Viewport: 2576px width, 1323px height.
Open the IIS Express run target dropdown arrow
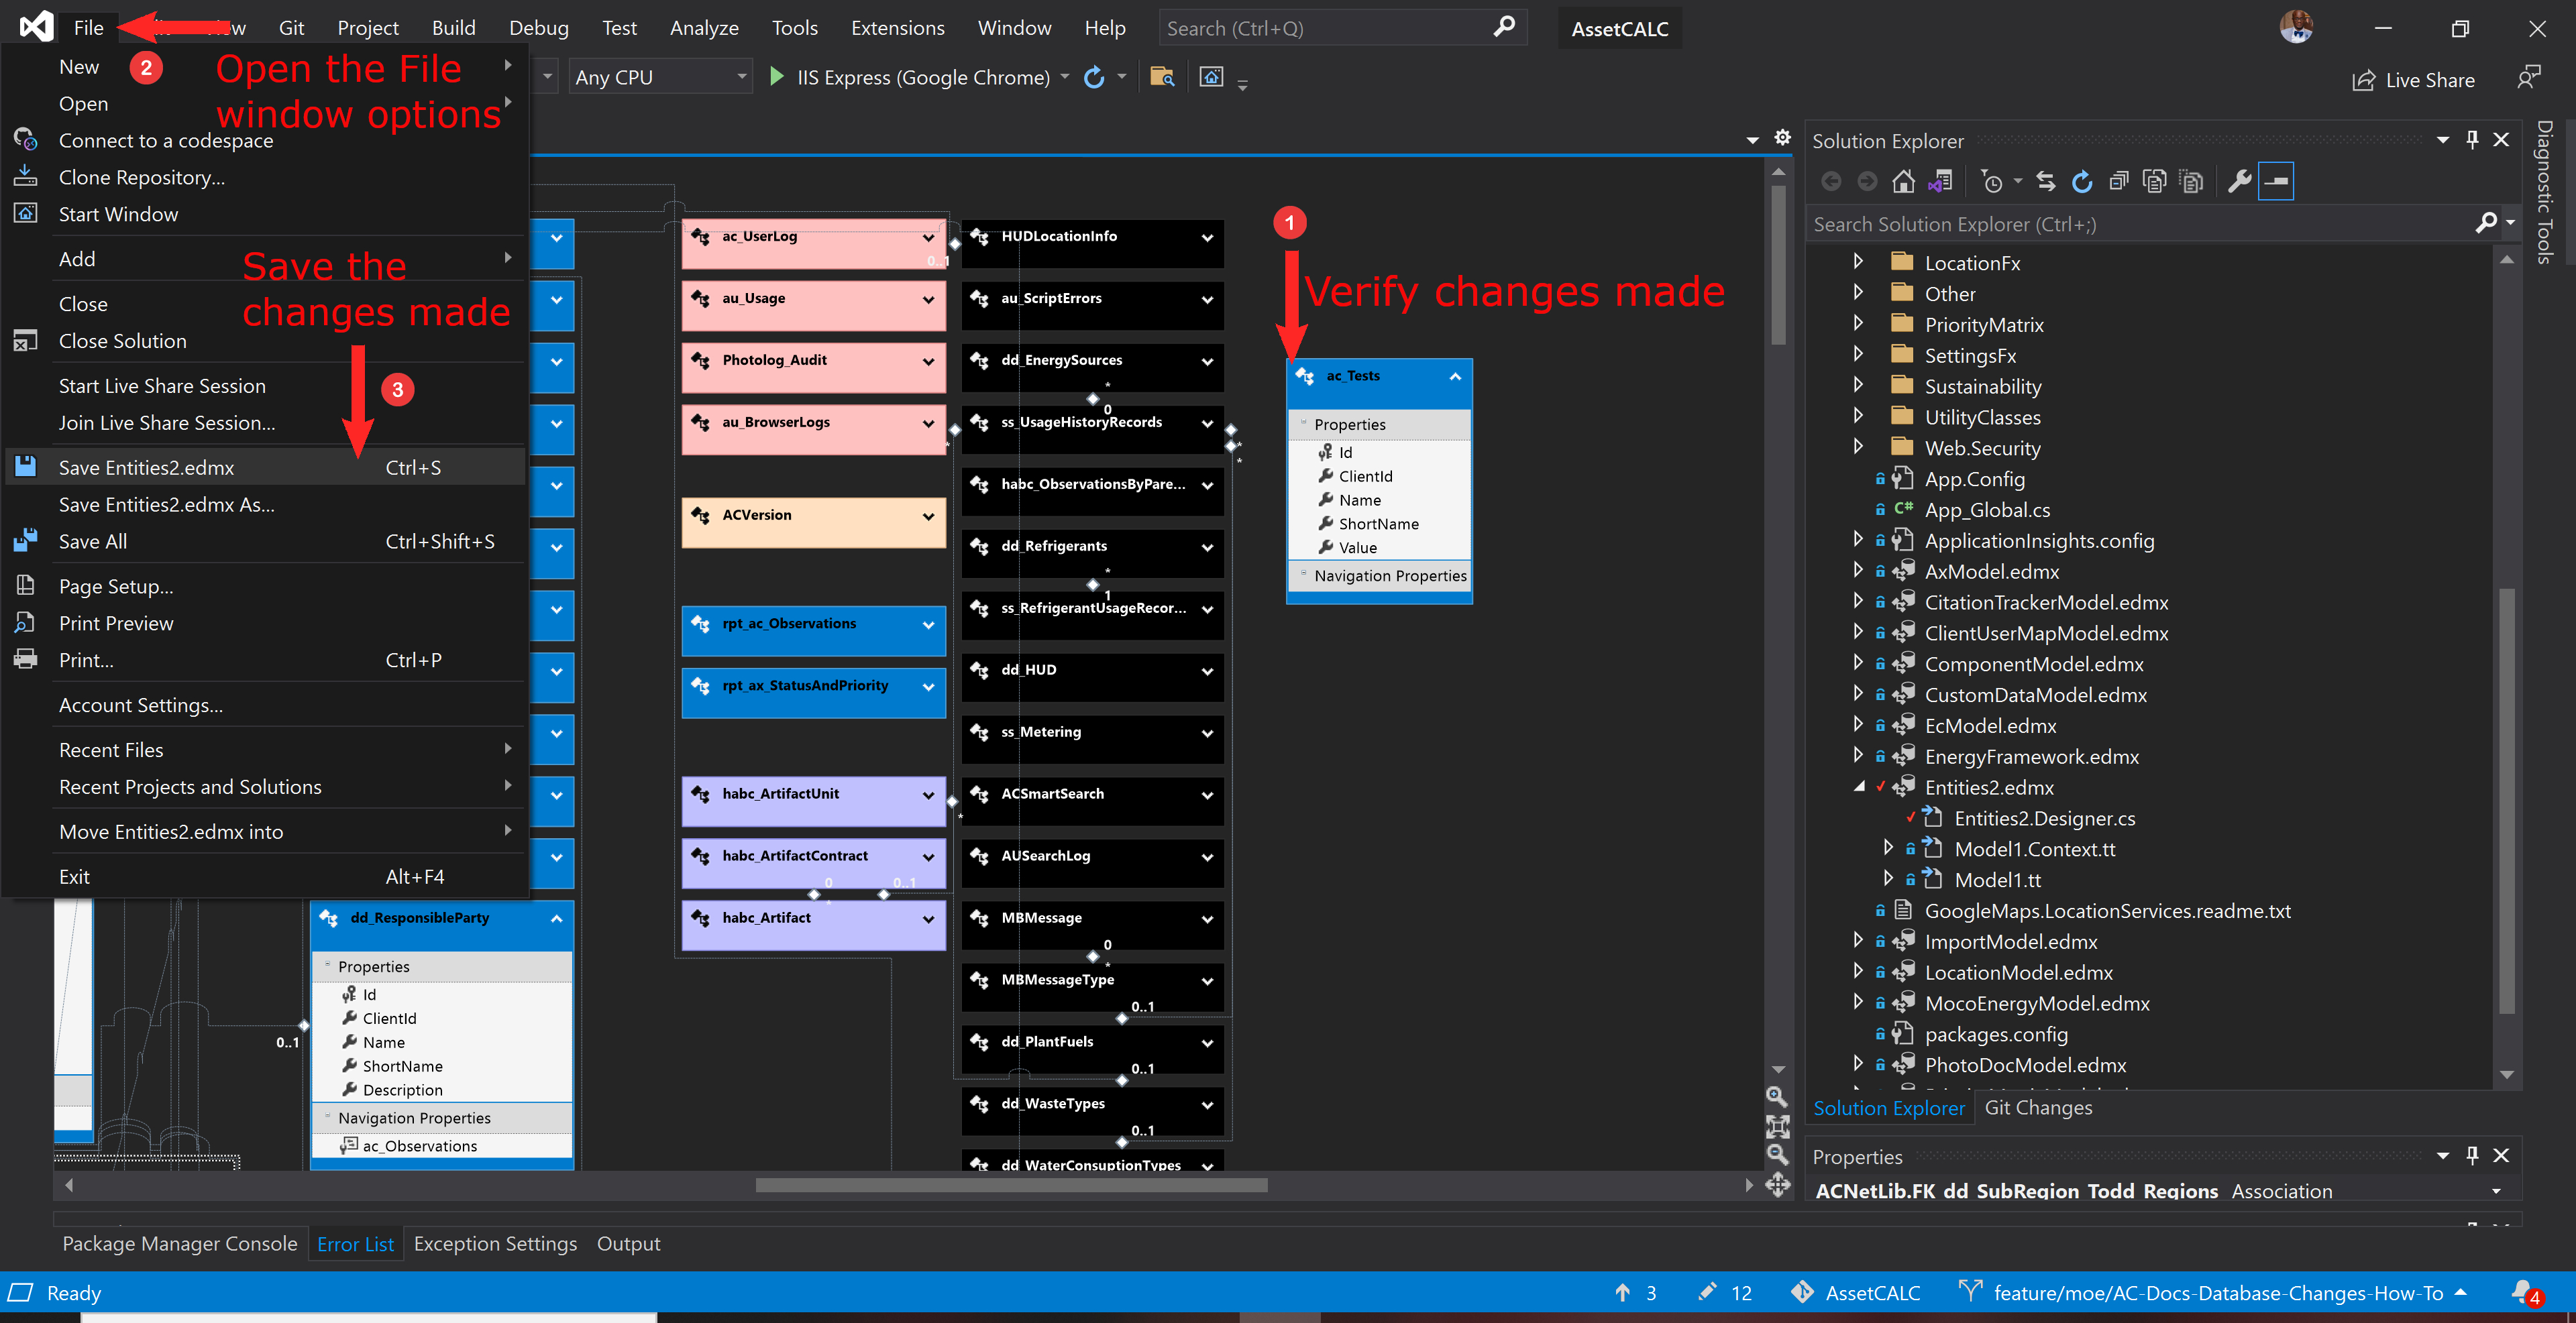tap(1064, 77)
